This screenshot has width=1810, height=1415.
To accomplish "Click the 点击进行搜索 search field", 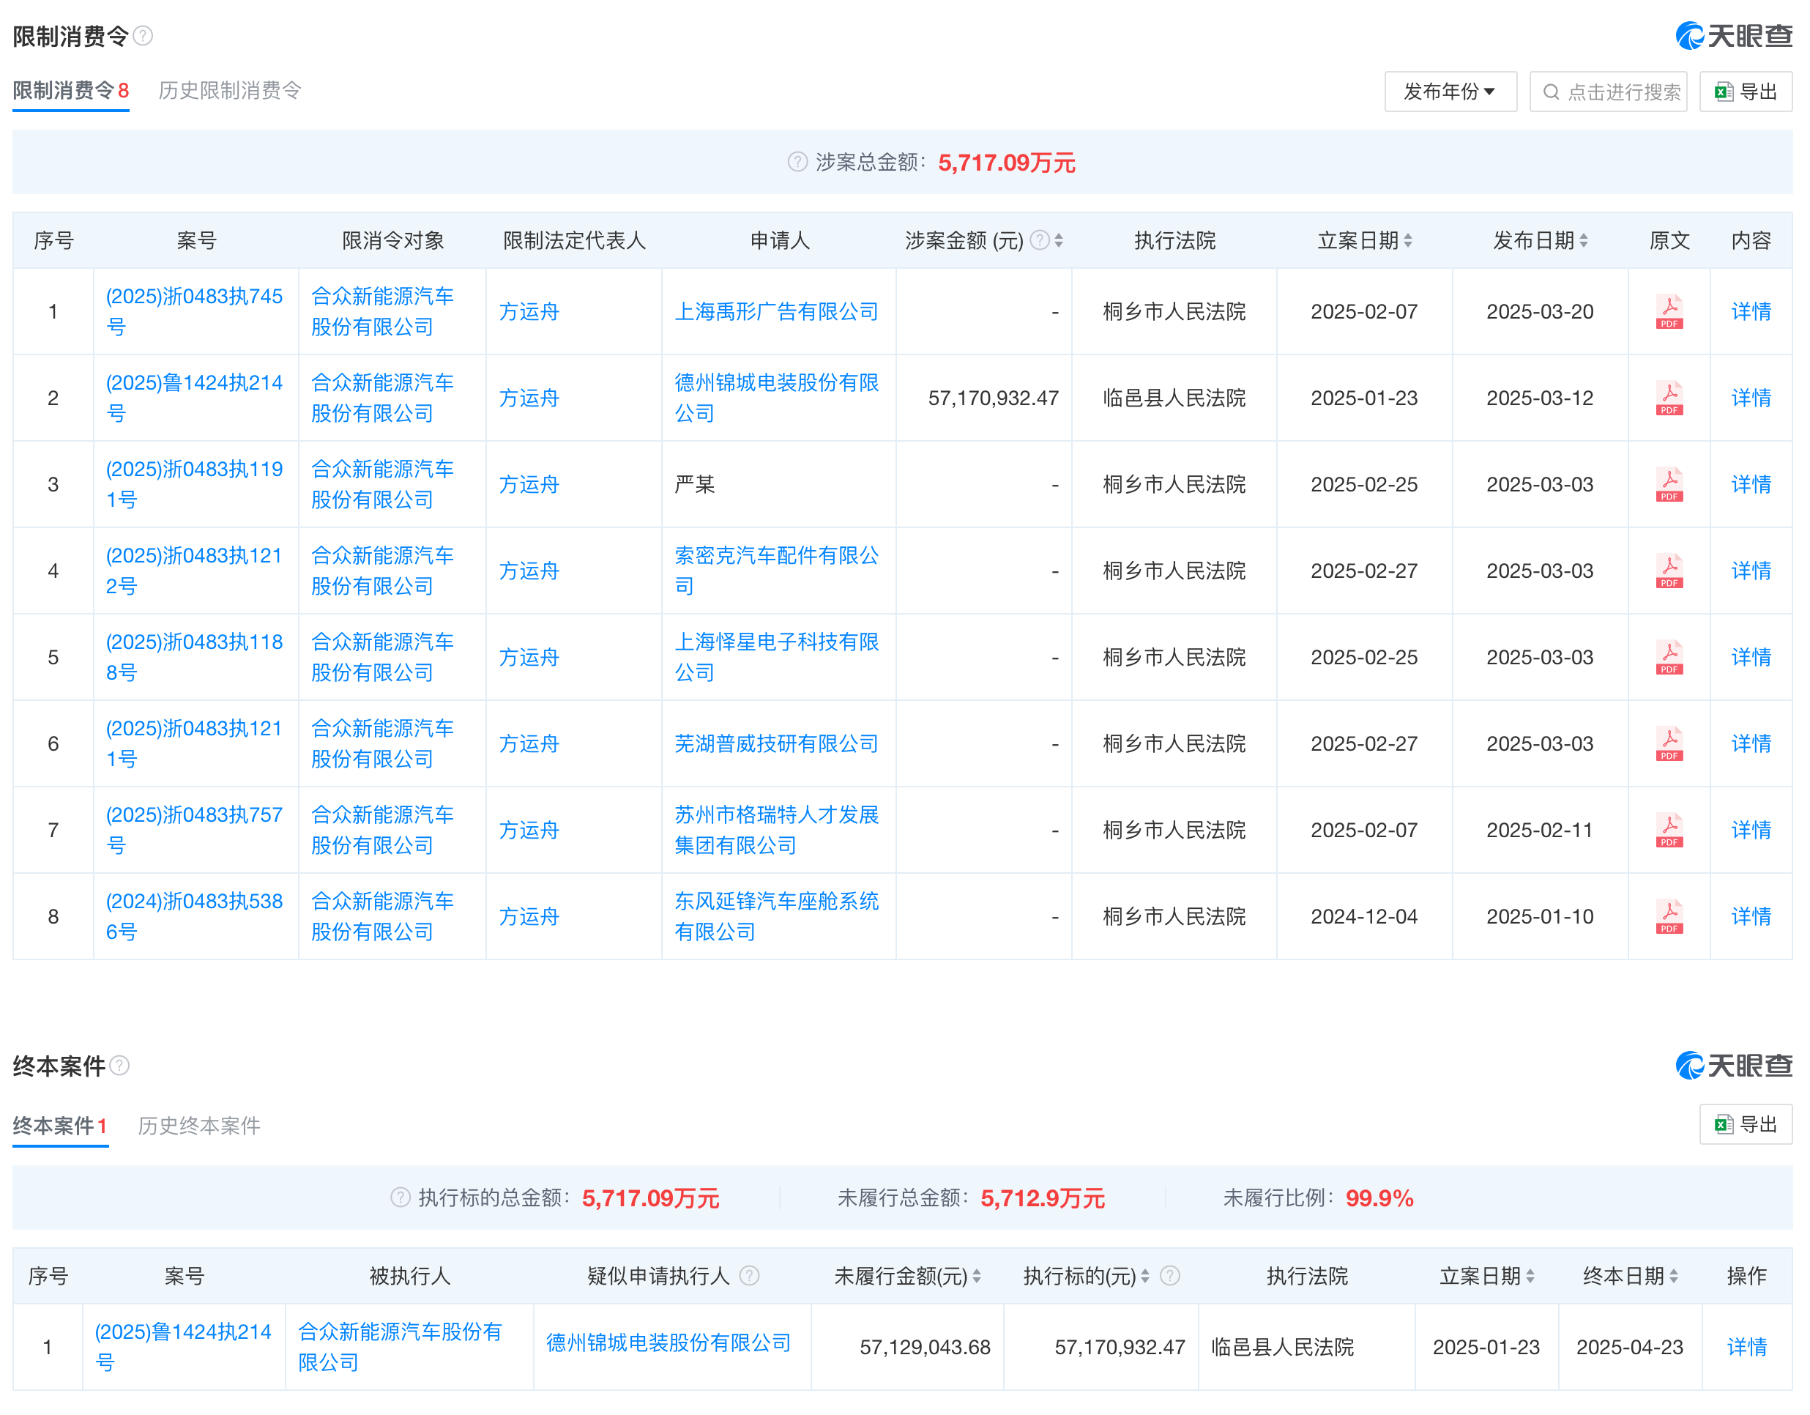I will [1608, 91].
